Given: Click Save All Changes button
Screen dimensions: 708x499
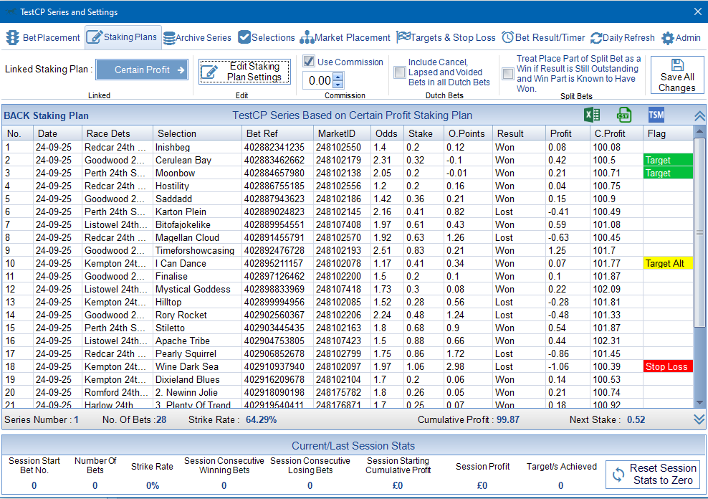Looking at the screenshot, I should coord(676,75).
